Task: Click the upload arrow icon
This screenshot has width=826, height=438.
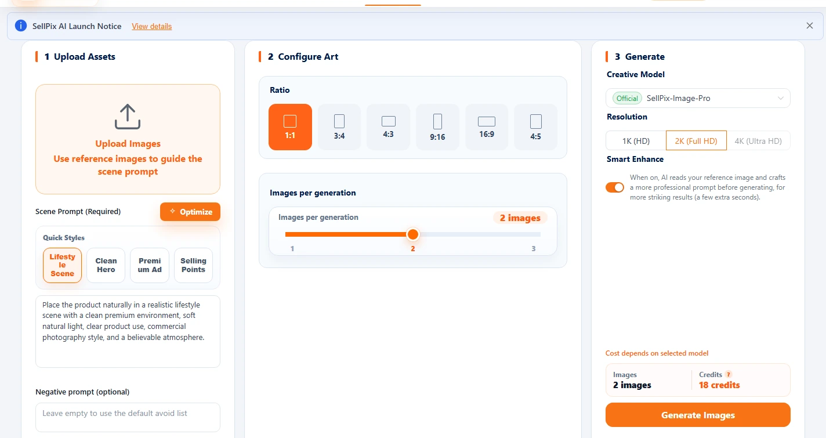Action: (x=128, y=117)
